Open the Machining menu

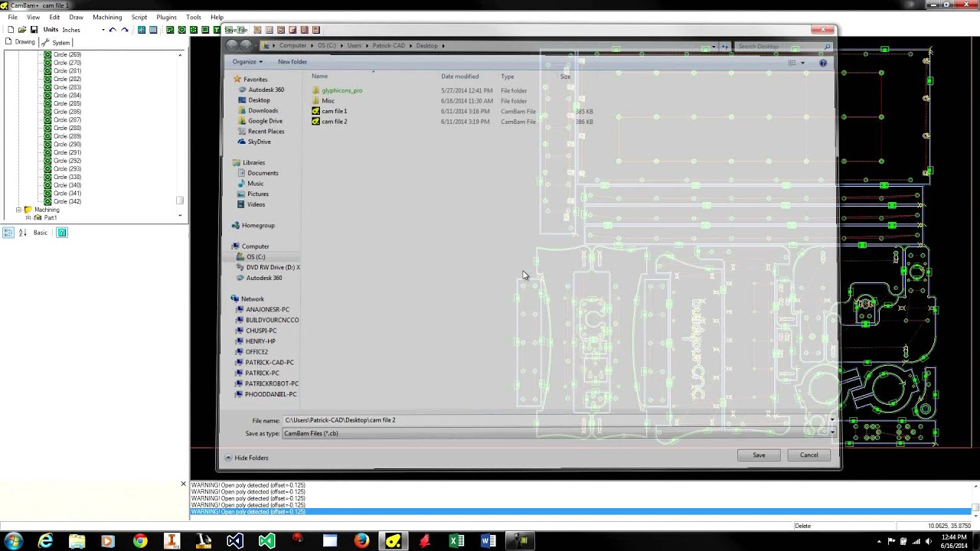click(107, 17)
